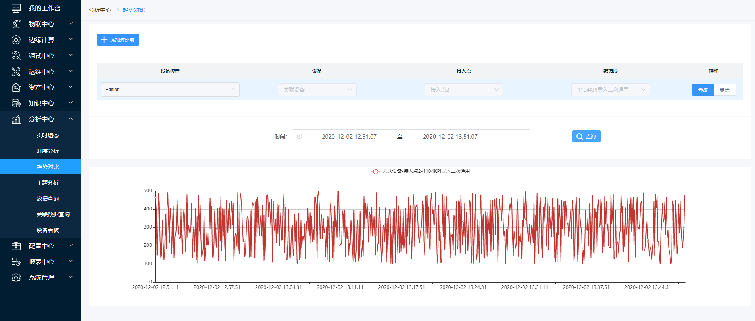Image resolution: width=755 pixels, height=321 pixels.
Task: Click the 调试中心 magnifier icon
Action: click(x=16, y=55)
